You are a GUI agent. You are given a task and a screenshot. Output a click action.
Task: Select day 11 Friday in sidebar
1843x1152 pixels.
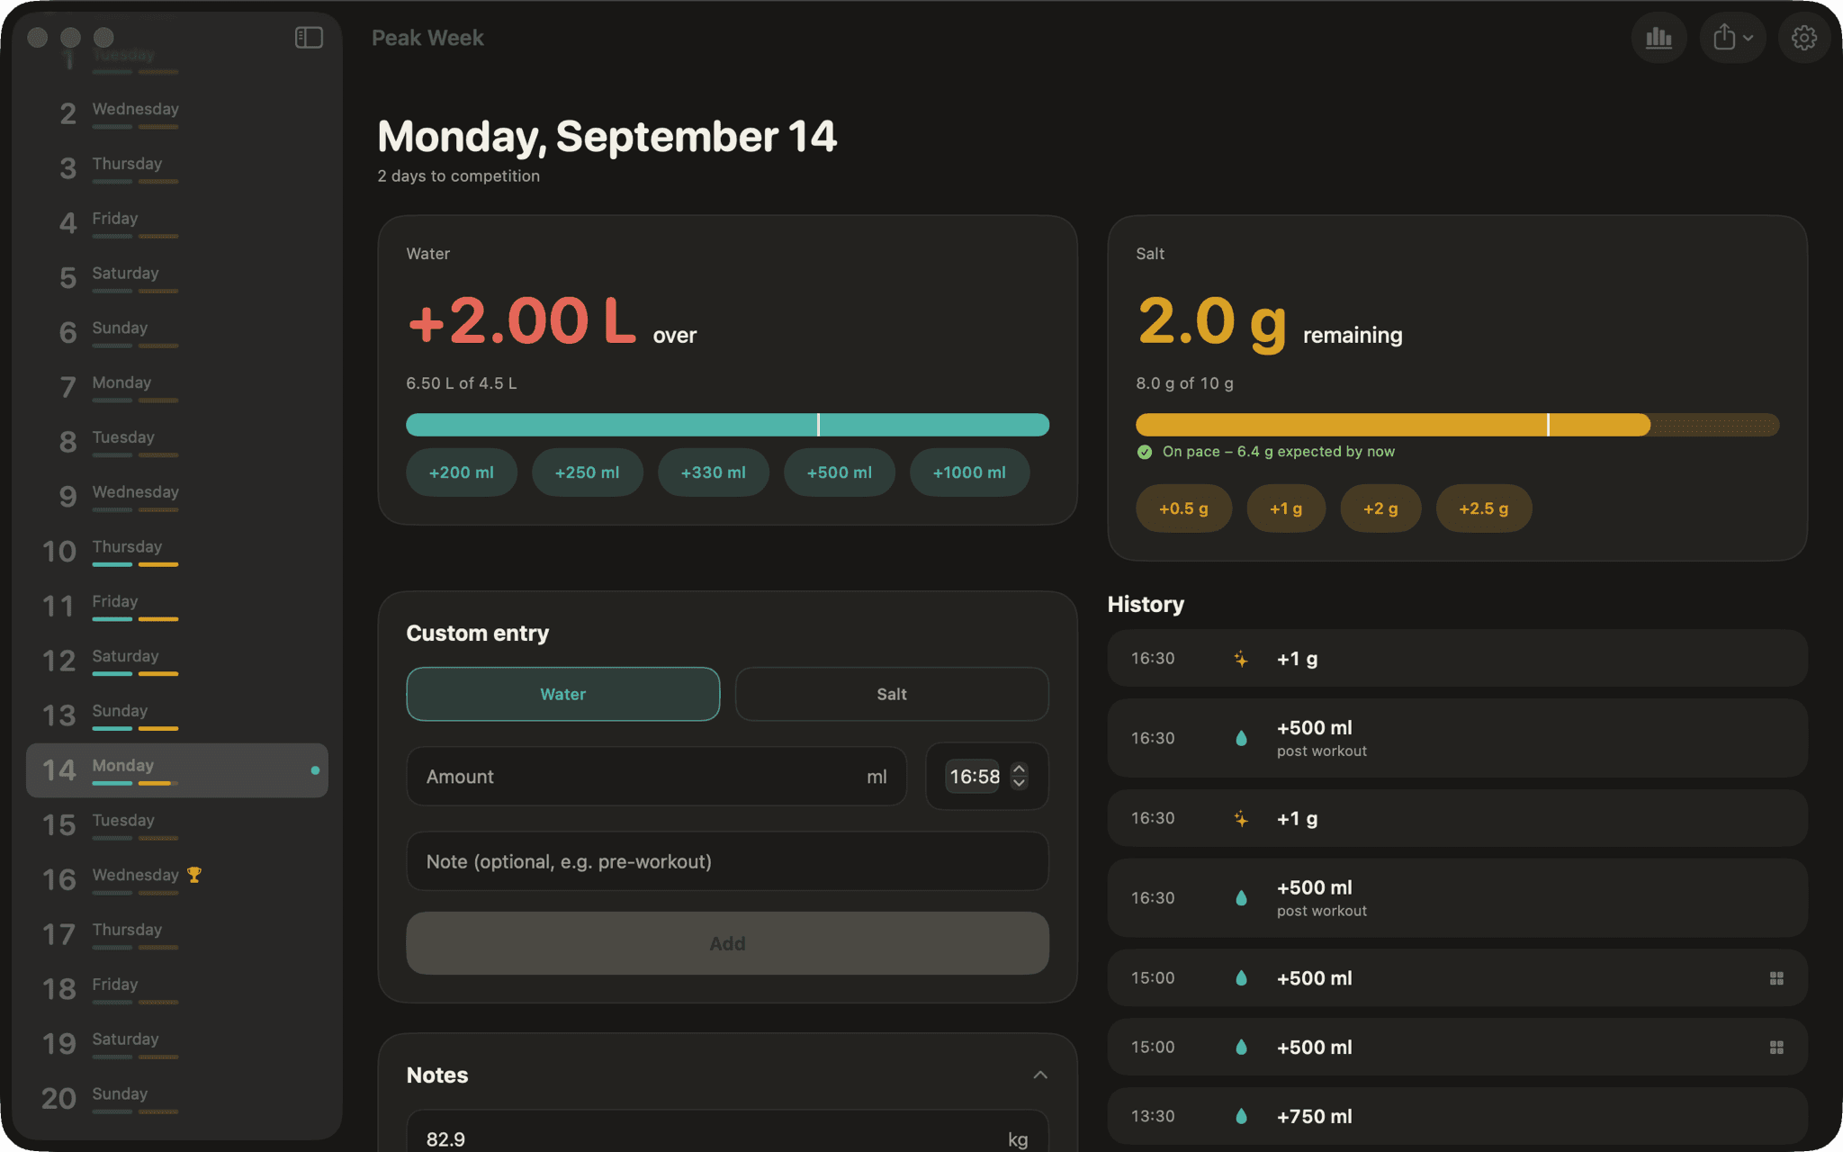coord(177,607)
